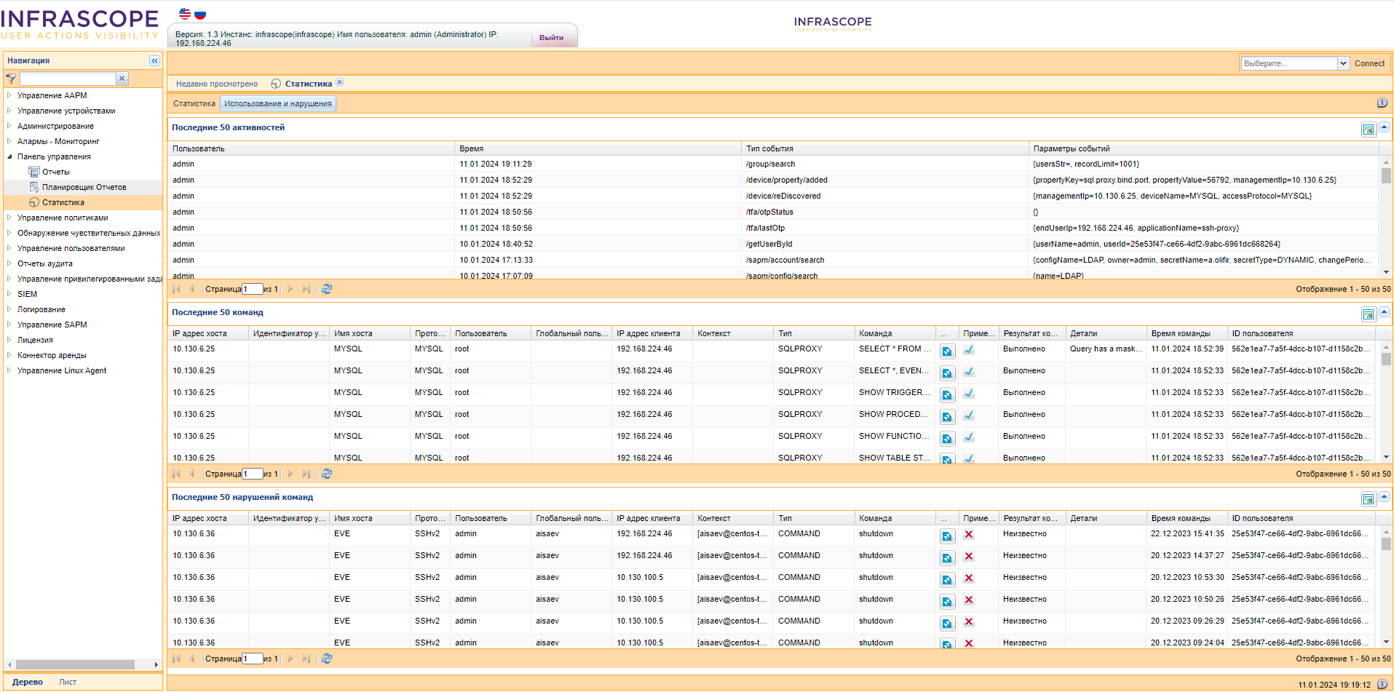Open details icon for first shutdown command row

tap(947, 536)
